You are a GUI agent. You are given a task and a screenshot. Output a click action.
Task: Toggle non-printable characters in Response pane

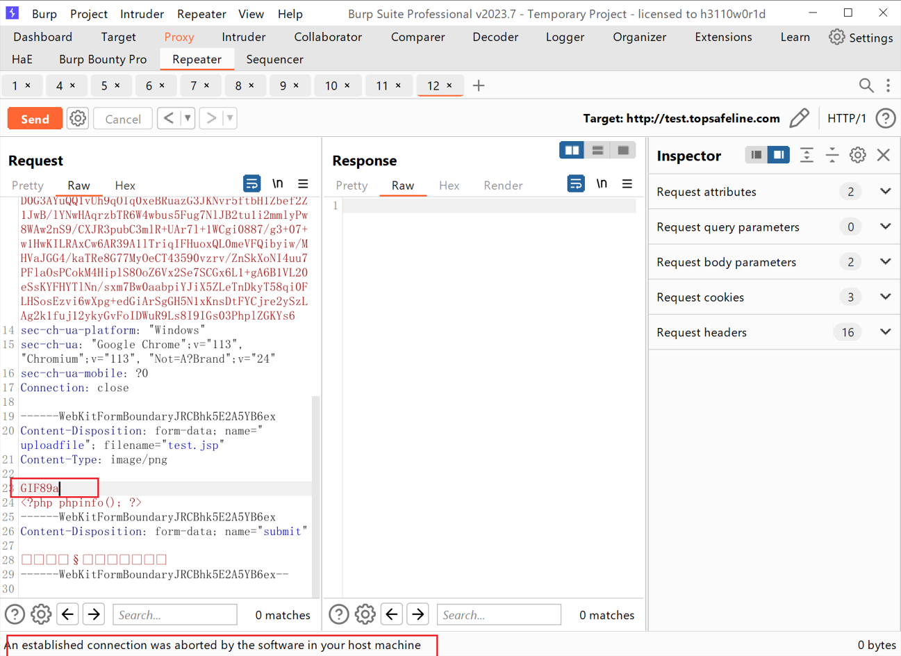[x=602, y=184]
